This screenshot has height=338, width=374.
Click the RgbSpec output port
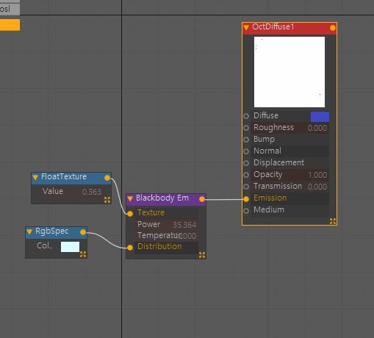(x=83, y=232)
